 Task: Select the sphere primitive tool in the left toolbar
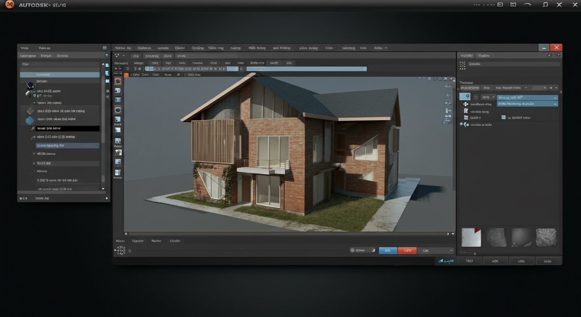click(x=118, y=110)
